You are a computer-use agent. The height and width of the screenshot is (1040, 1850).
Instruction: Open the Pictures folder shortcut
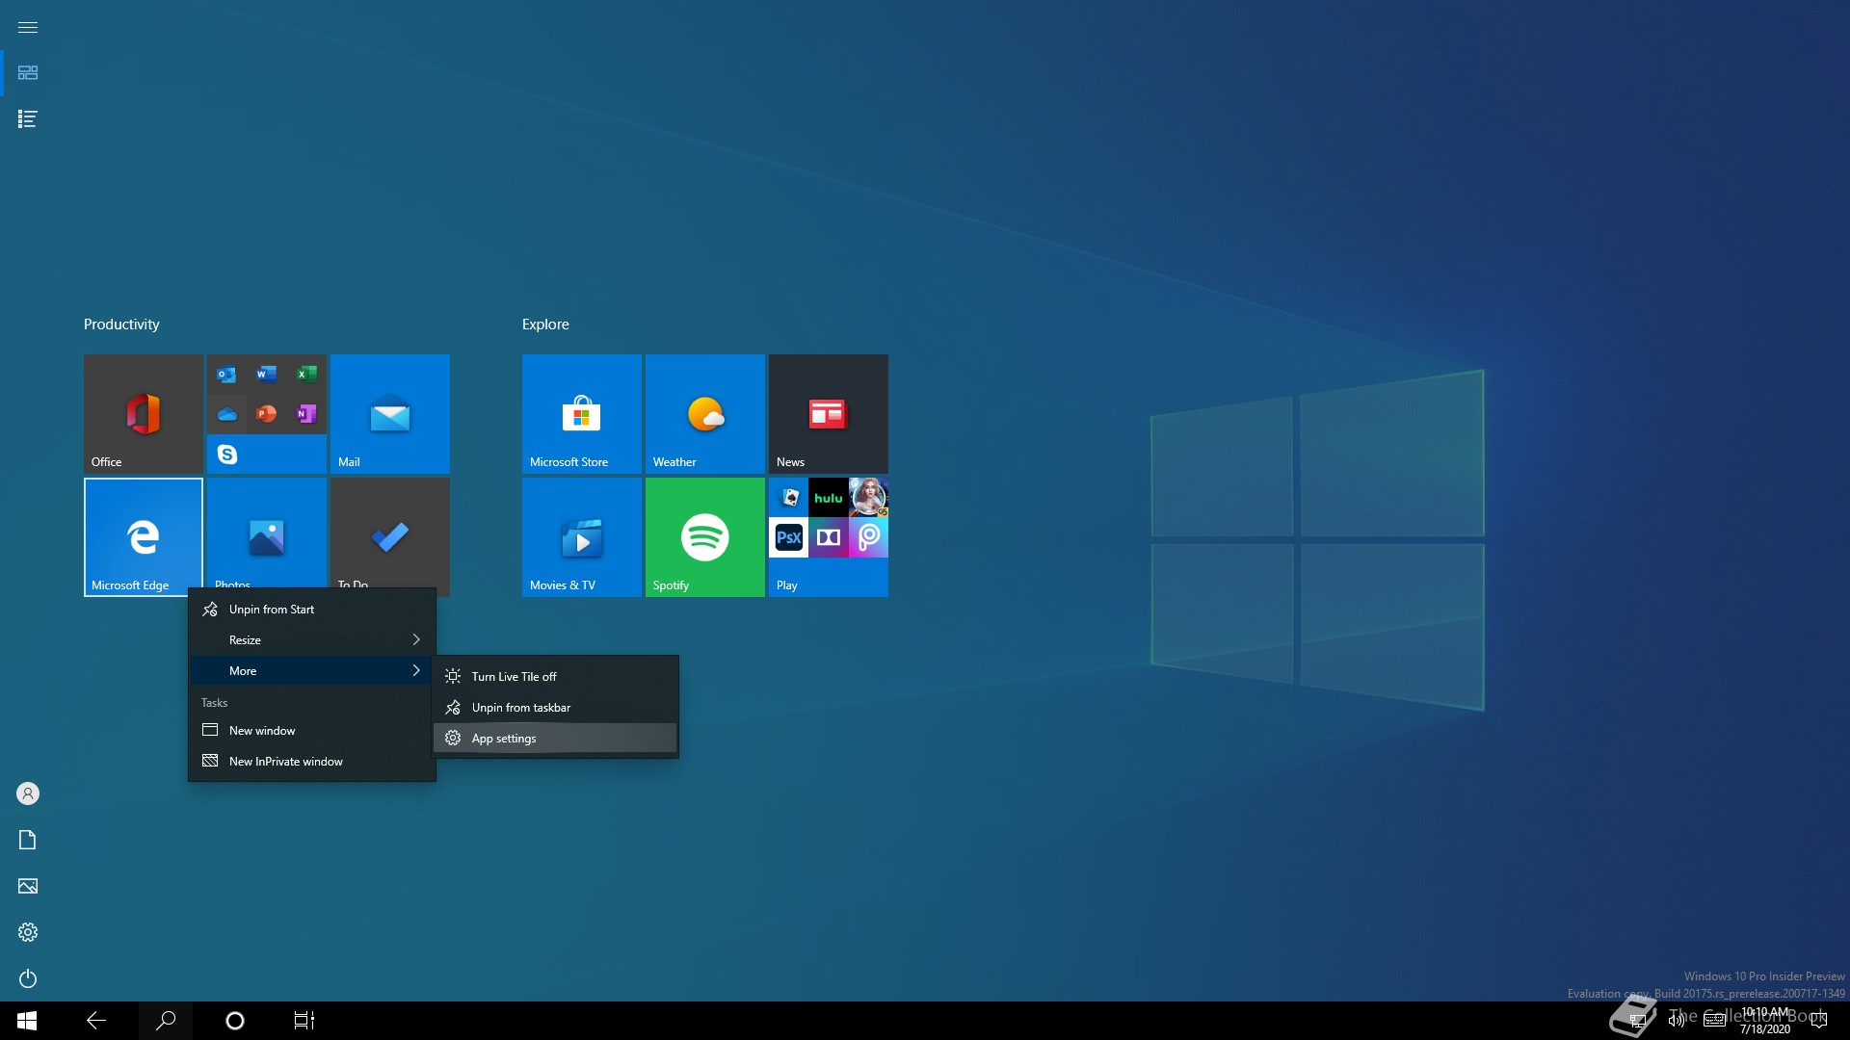coord(28,886)
